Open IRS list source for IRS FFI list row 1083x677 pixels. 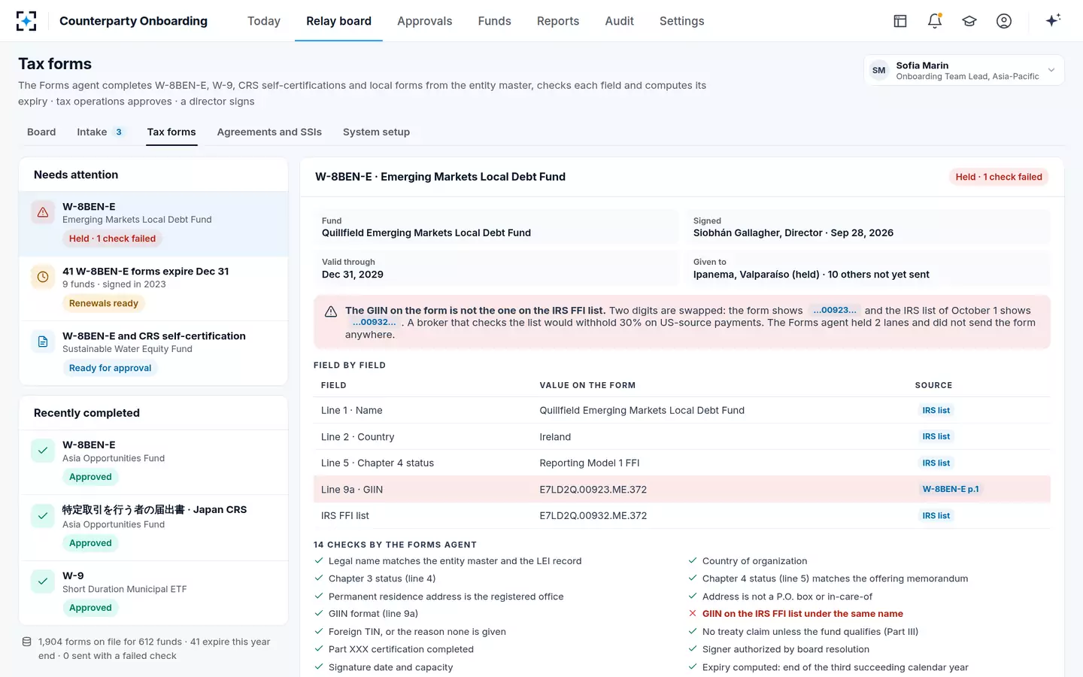(936, 515)
